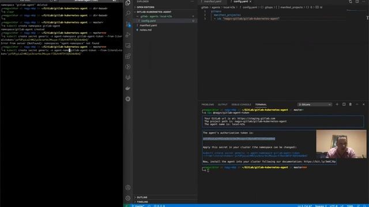Open the Extensions view
The height and width of the screenshot is (207, 369).
coord(128,56)
